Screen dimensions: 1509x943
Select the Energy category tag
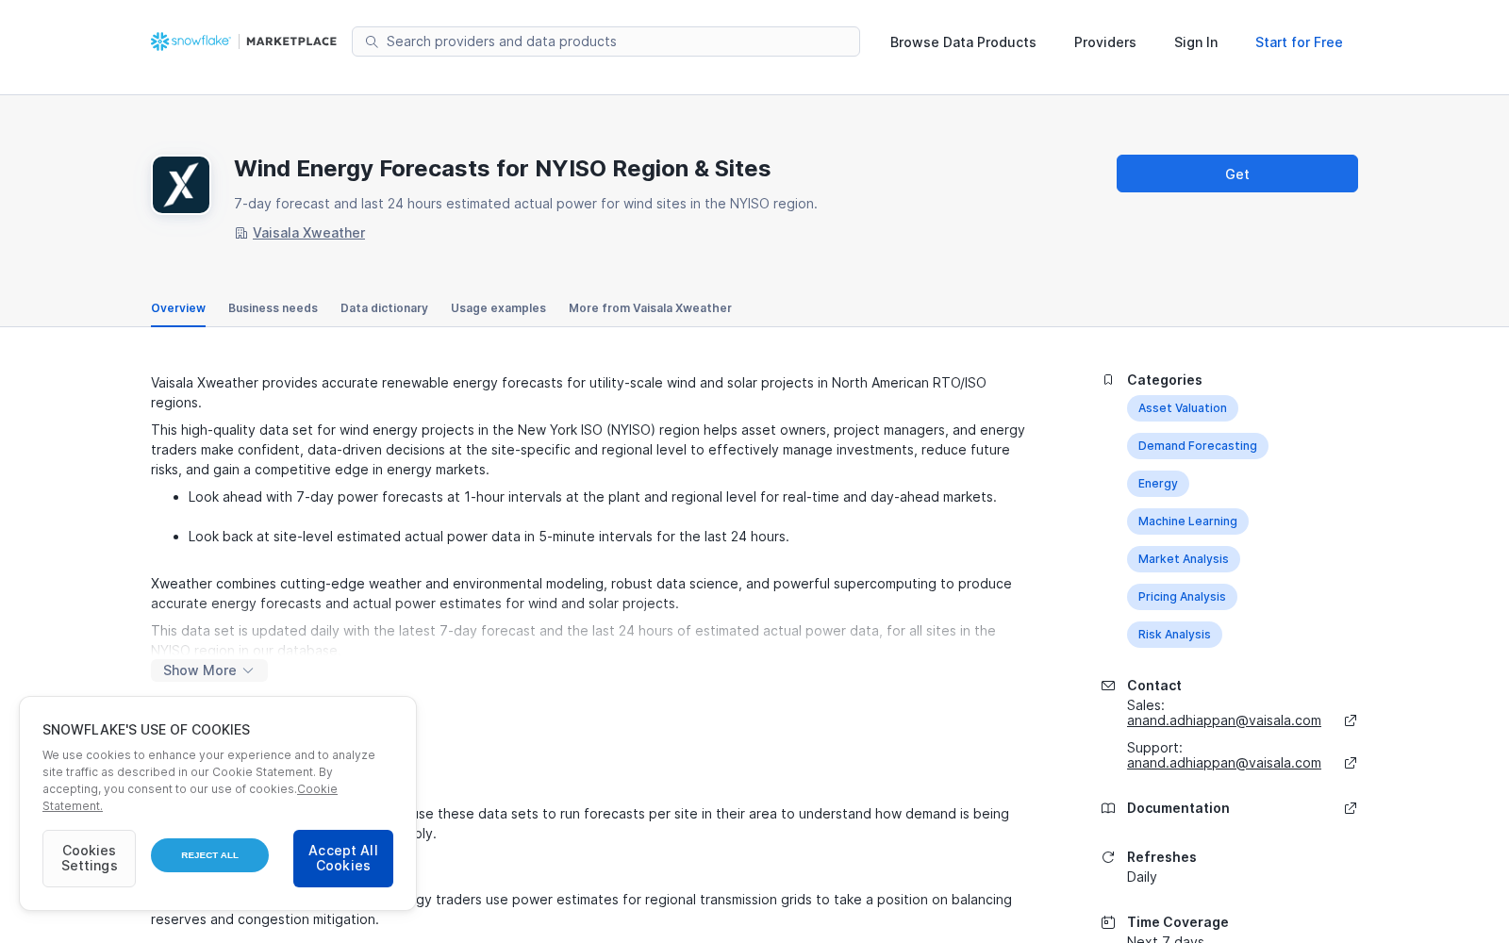[1157, 484]
